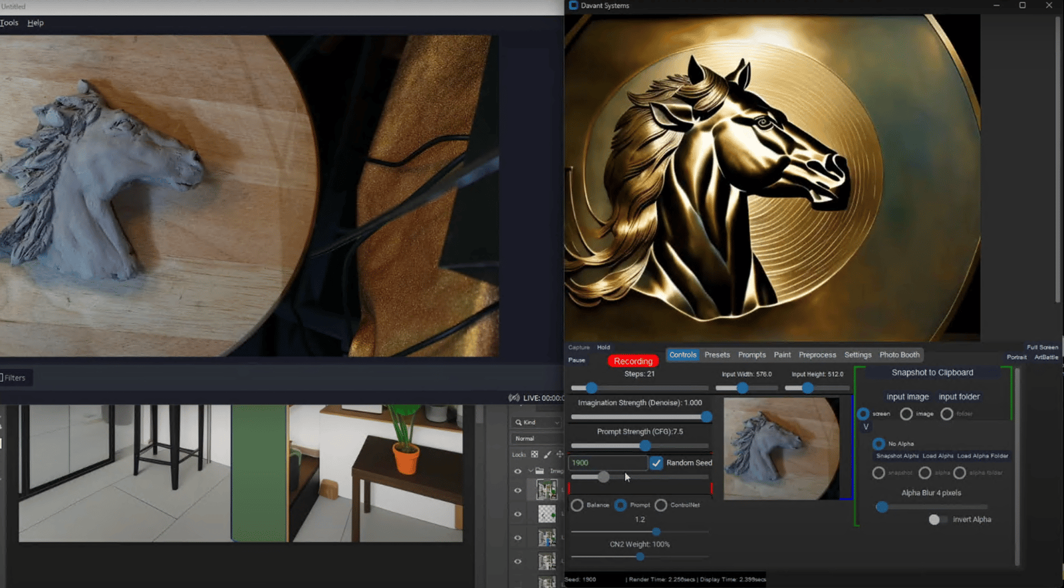Click the search icon in Kind filter
1064x588 pixels.
[519, 422]
